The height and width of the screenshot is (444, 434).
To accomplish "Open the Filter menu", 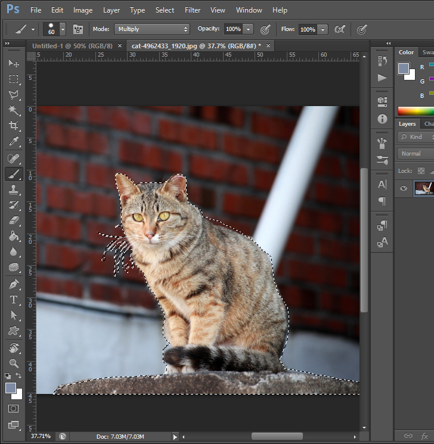I will [193, 10].
